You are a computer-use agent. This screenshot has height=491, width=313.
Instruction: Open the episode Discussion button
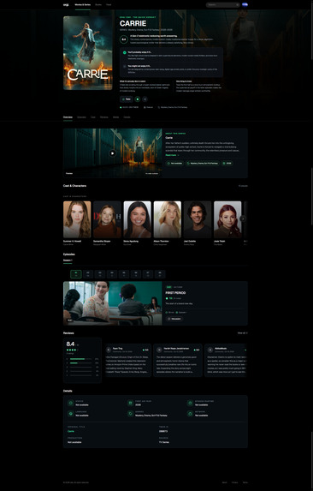(x=174, y=319)
